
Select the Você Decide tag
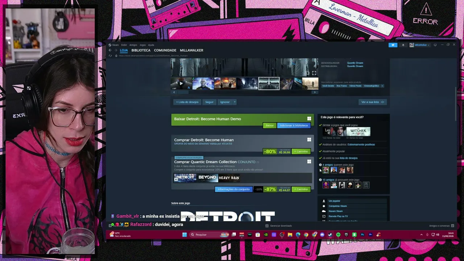(328, 86)
